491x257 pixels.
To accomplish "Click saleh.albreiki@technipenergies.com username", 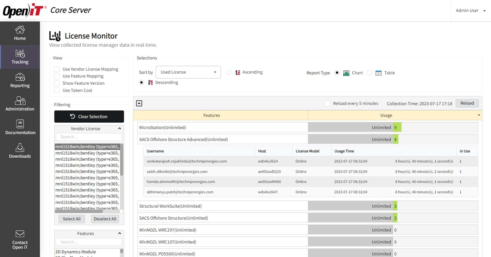I will tap(177, 172).
